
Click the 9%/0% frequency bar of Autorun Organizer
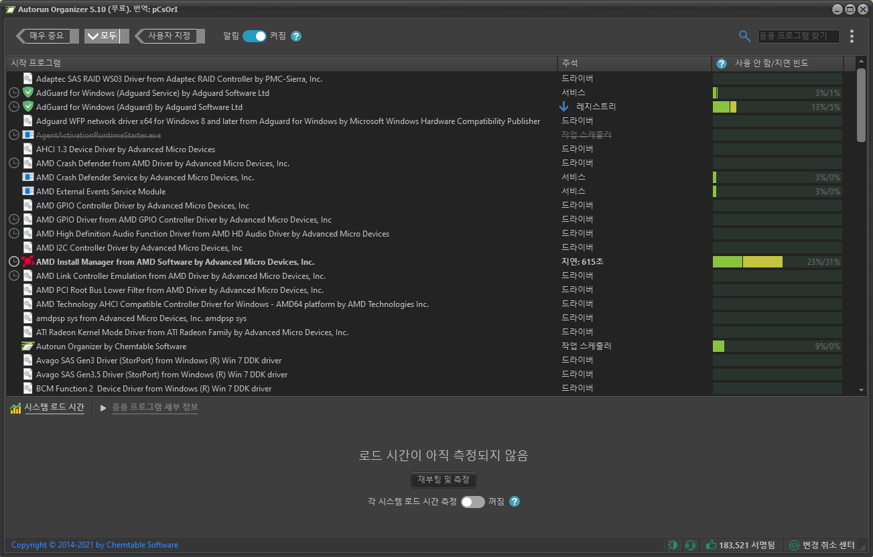click(777, 346)
